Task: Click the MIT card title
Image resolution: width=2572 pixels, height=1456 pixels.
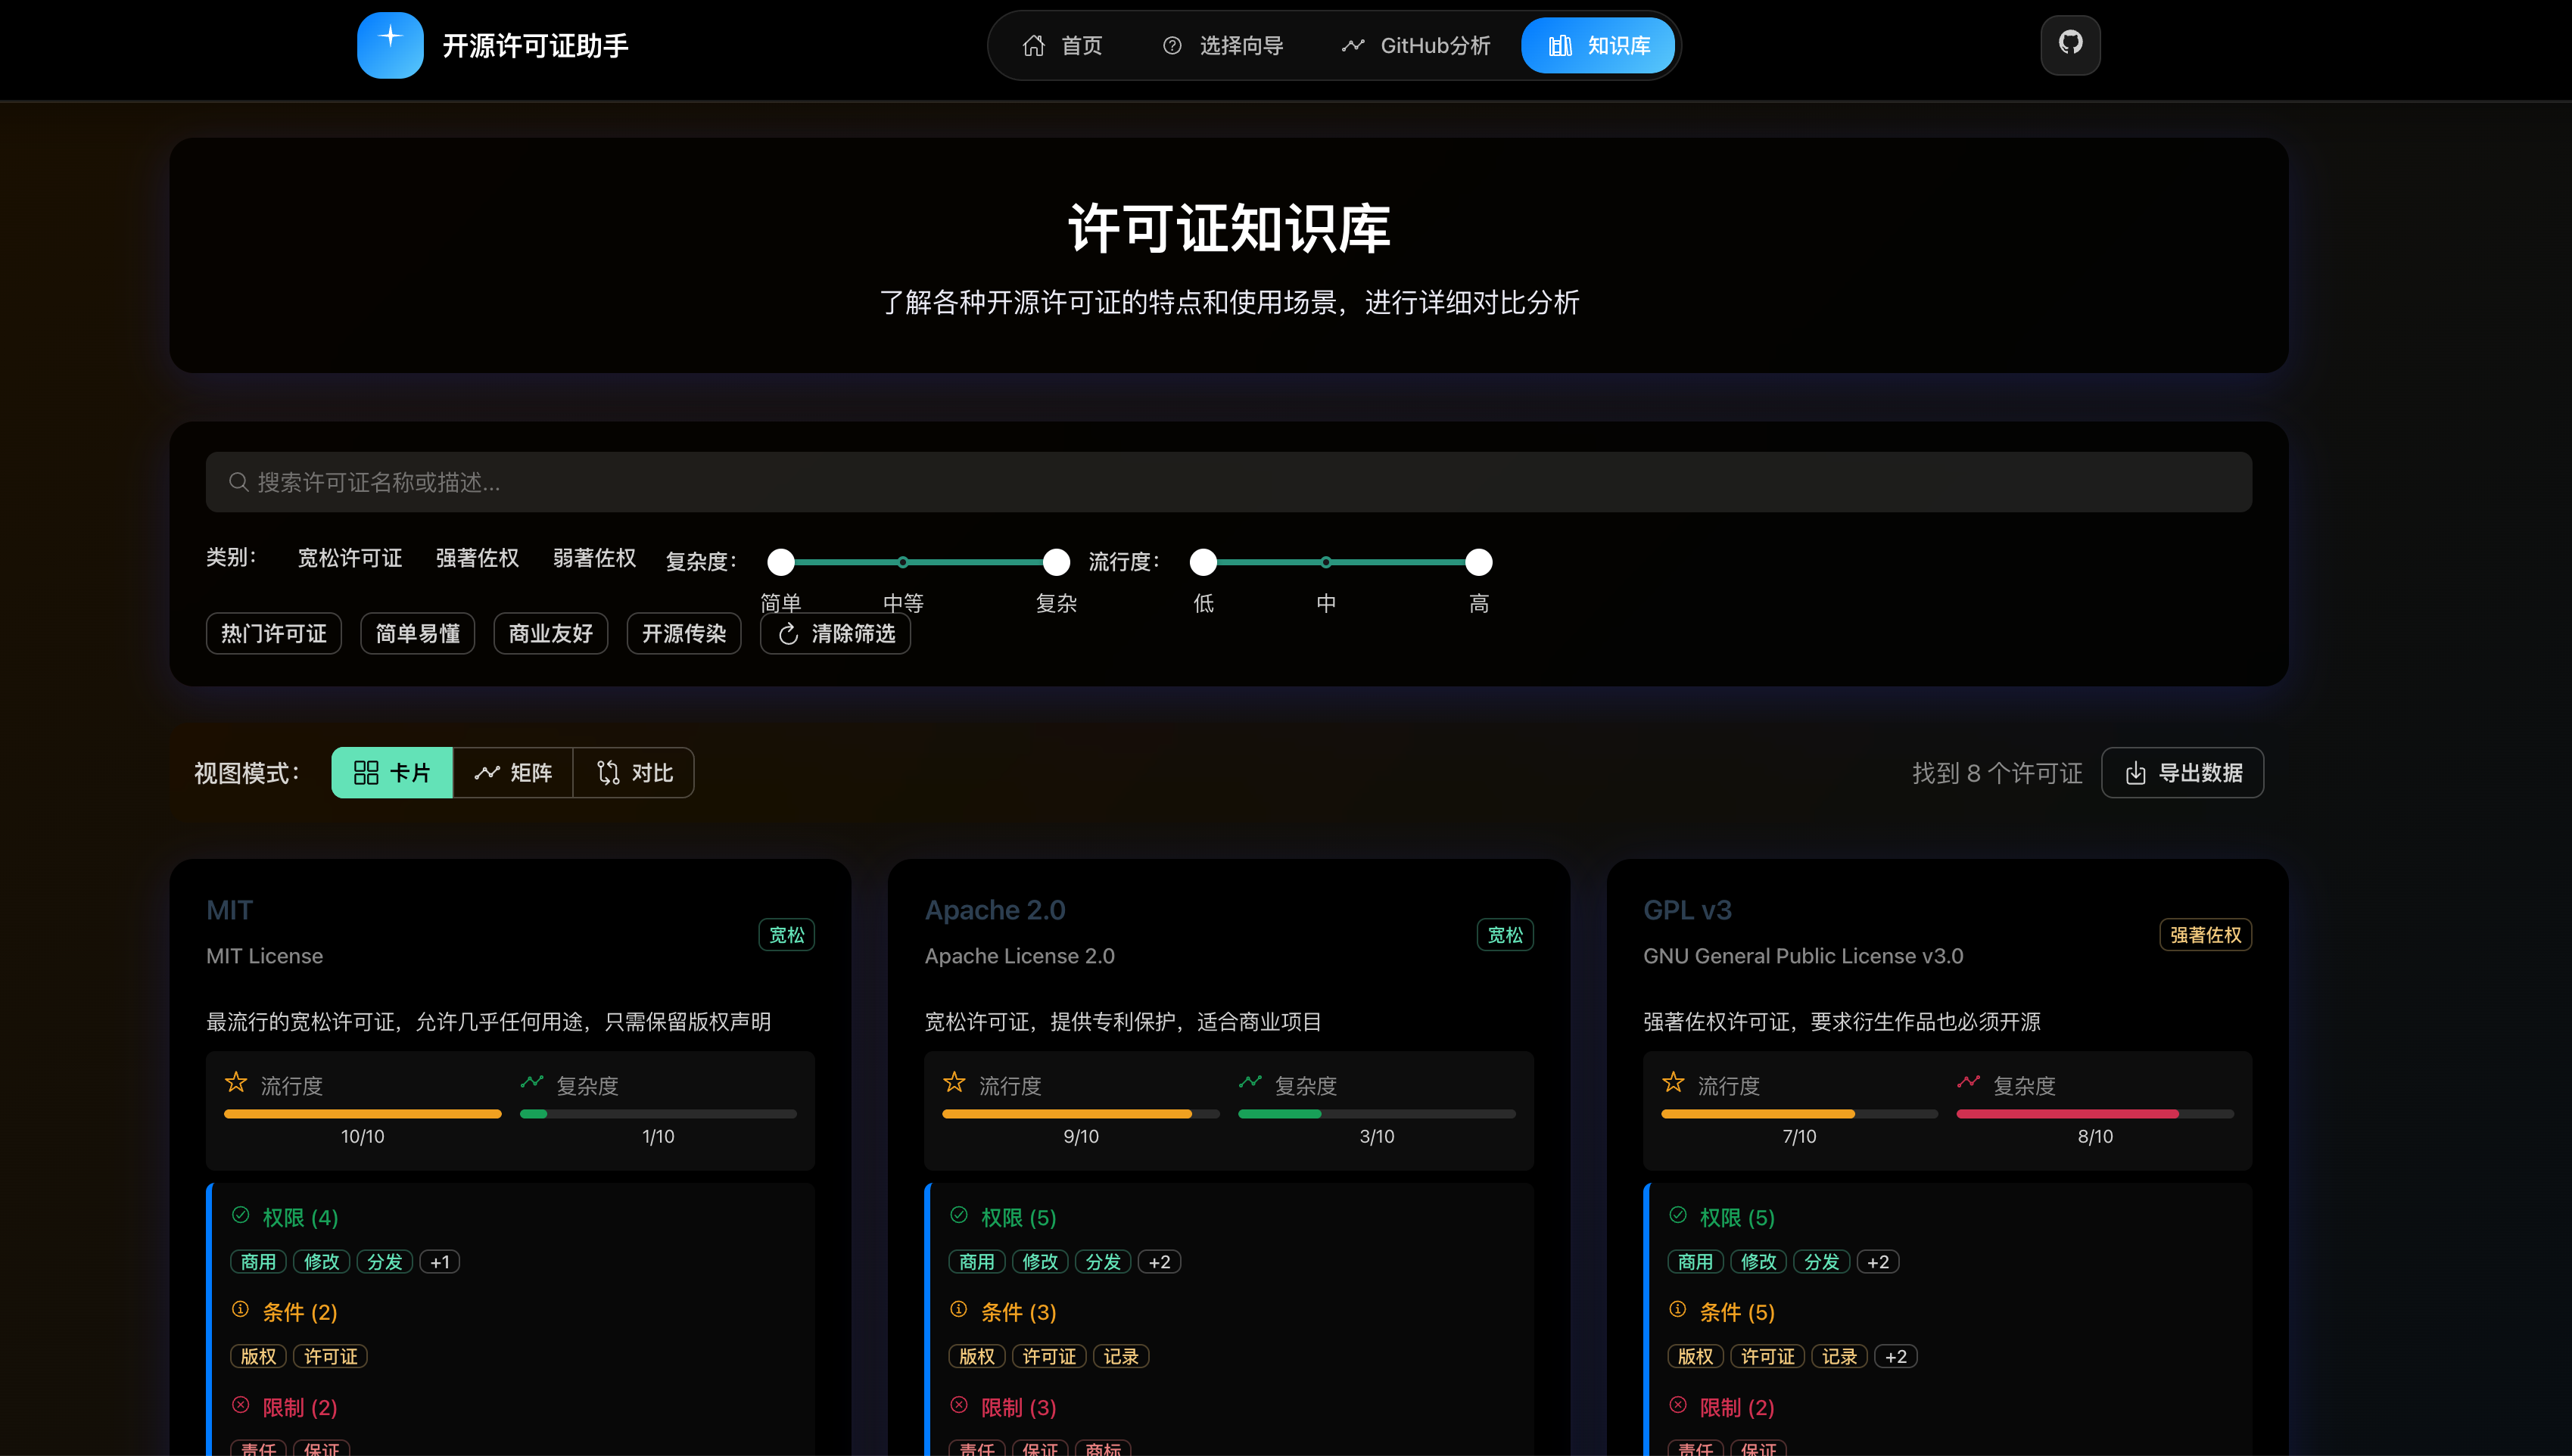Action: pos(229,910)
